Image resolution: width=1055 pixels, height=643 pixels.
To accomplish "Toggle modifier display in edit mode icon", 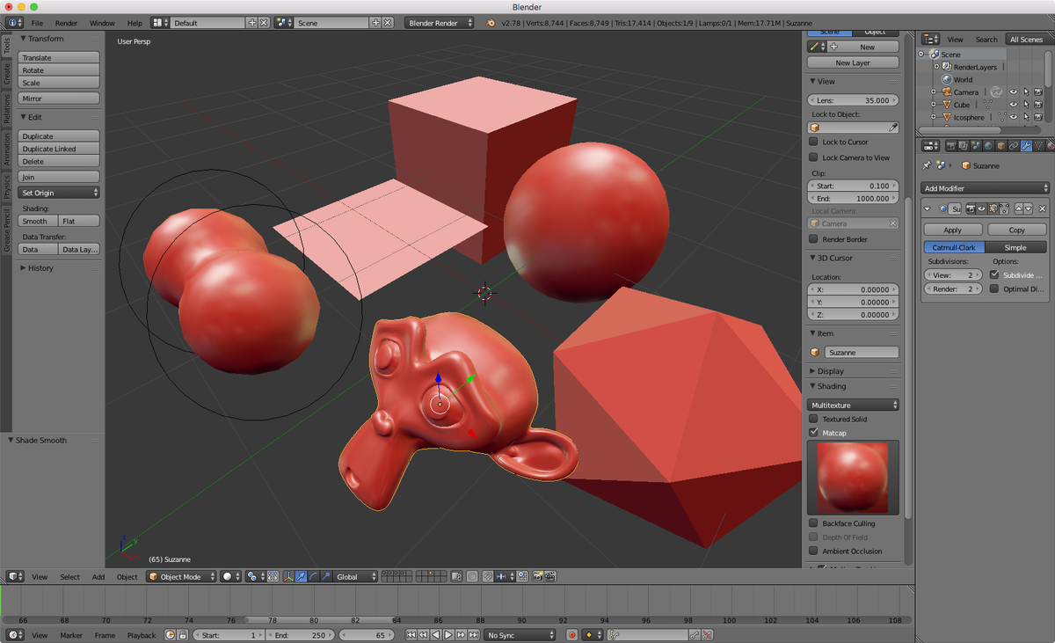I will pos(993,208).
